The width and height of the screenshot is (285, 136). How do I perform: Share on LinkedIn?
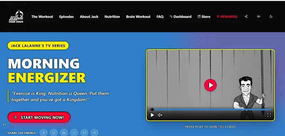point(64,133)
